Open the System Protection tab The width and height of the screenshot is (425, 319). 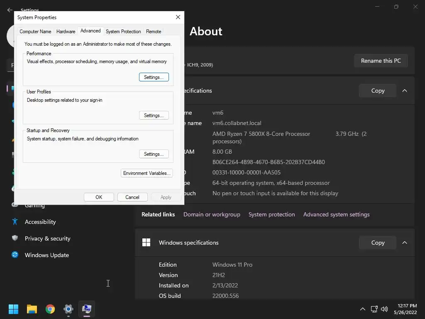point(123,32)
